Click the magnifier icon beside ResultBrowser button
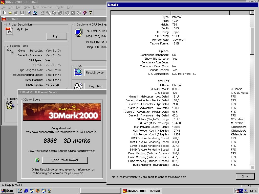 point(78,72)
